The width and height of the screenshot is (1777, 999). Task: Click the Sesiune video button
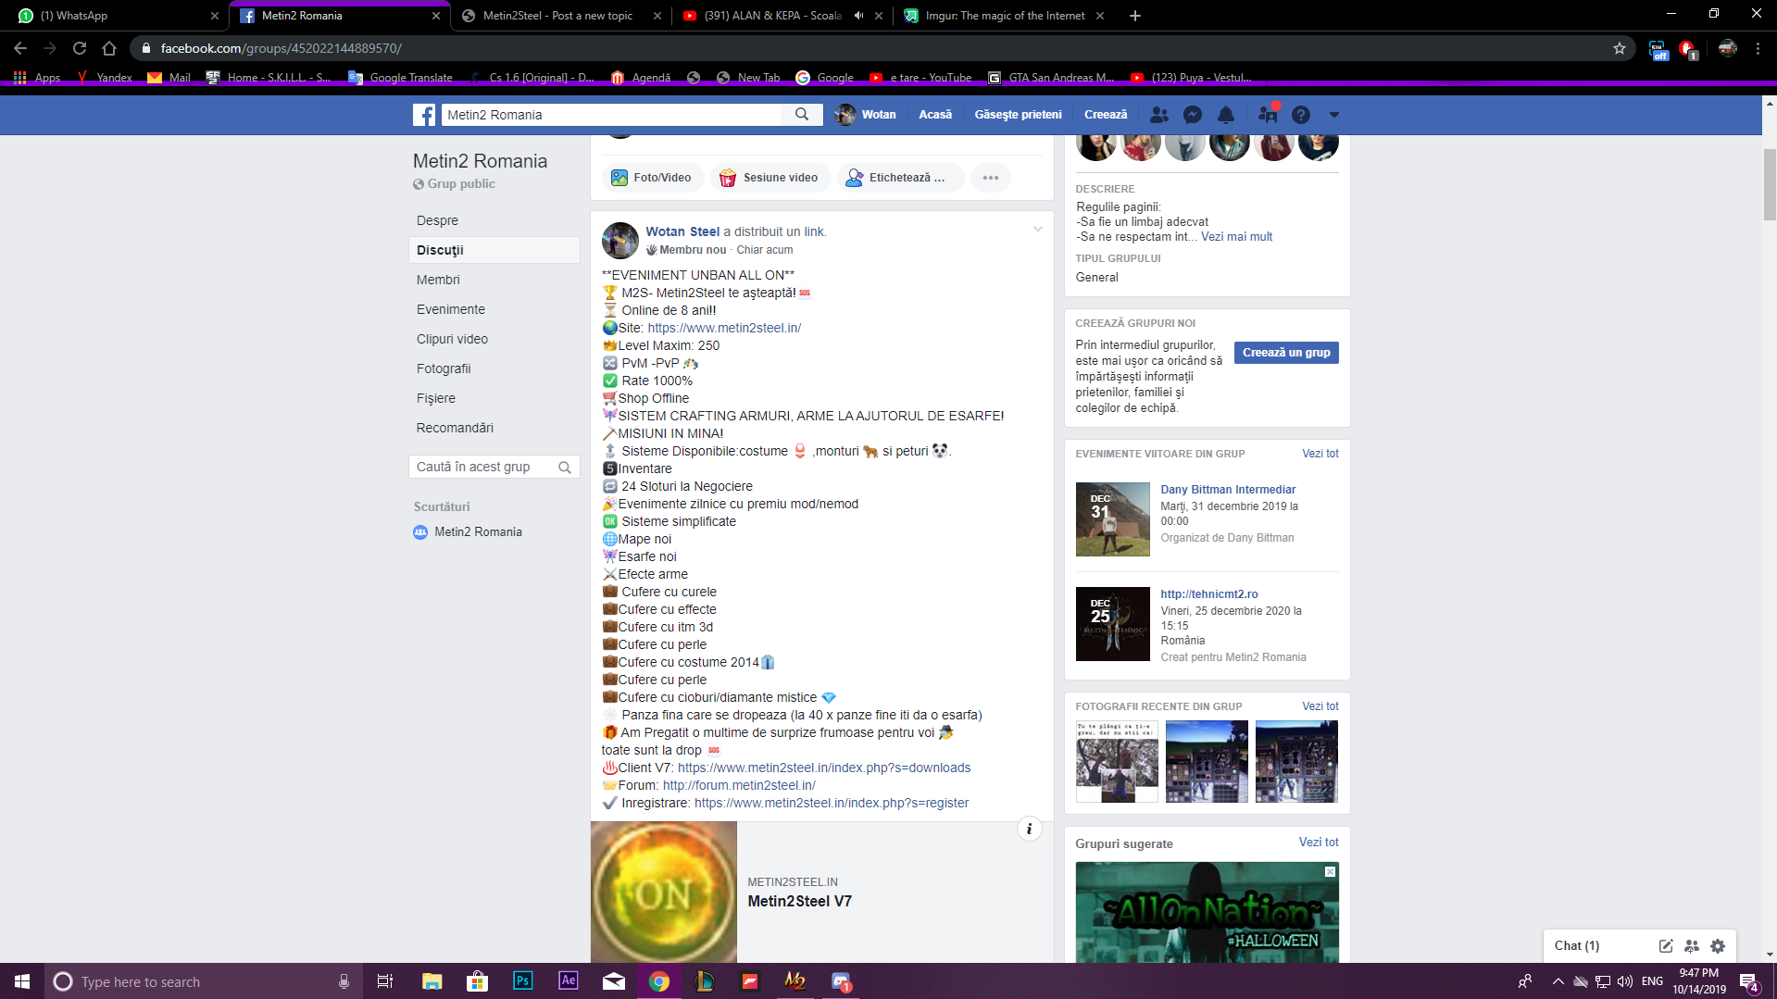click(x=770, y=178)
